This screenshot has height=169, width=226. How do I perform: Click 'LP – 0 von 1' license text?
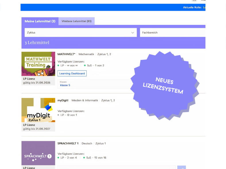(x=69, y=115)
